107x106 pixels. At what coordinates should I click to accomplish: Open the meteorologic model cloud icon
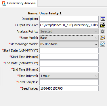[x=103, y=44]
